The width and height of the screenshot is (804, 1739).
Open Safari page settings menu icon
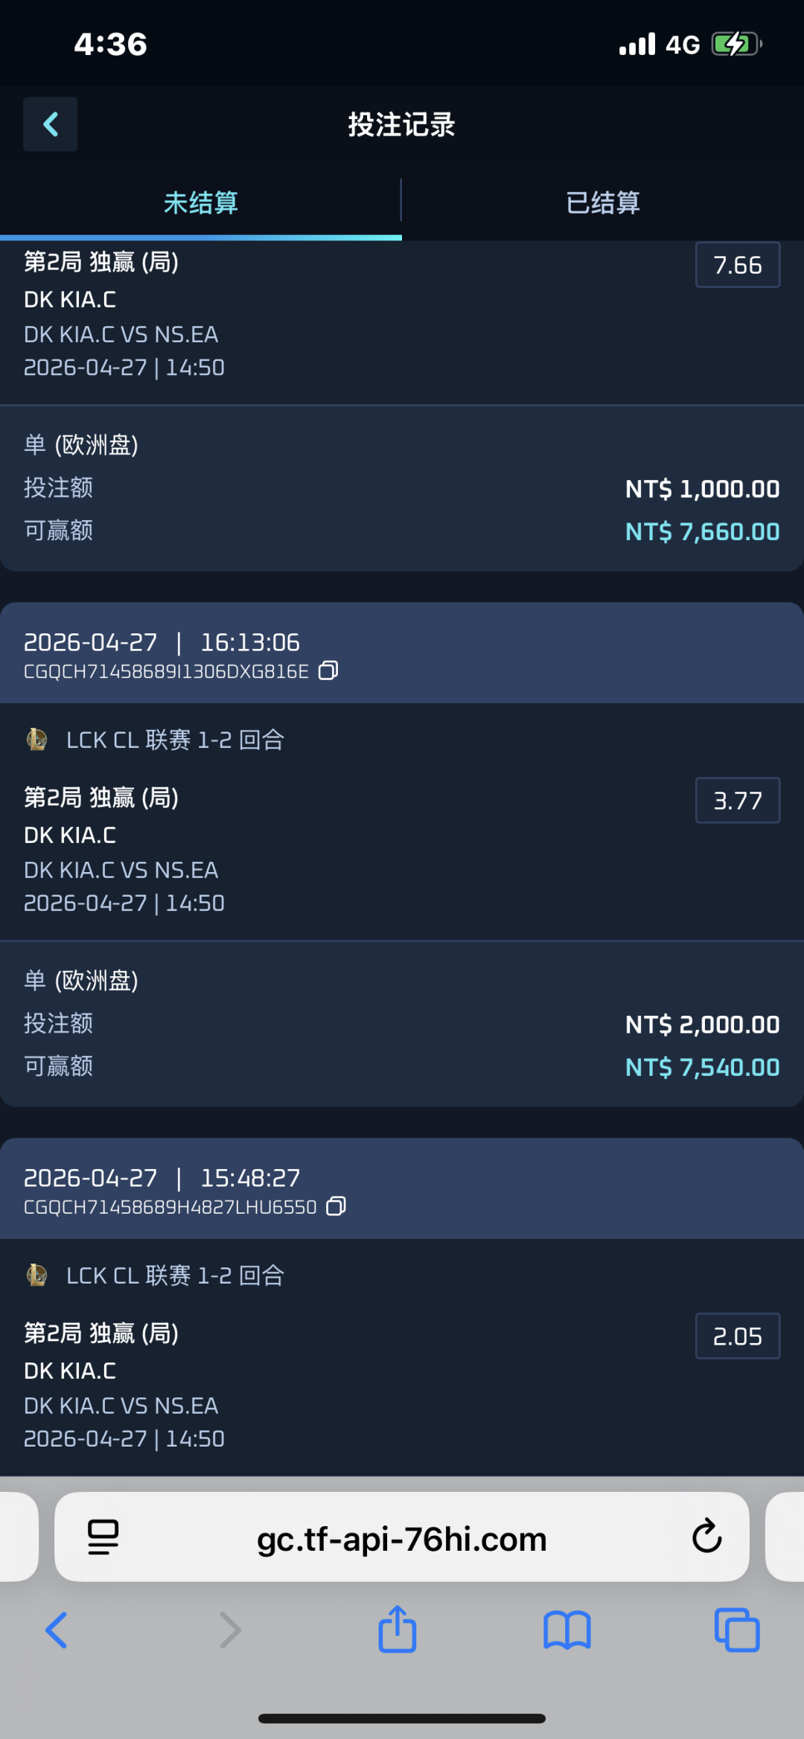[x=103, y=1537]
